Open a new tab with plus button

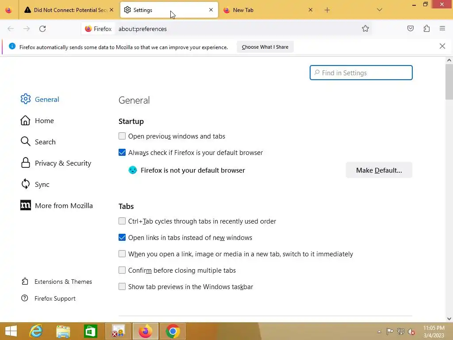[327, 10]
